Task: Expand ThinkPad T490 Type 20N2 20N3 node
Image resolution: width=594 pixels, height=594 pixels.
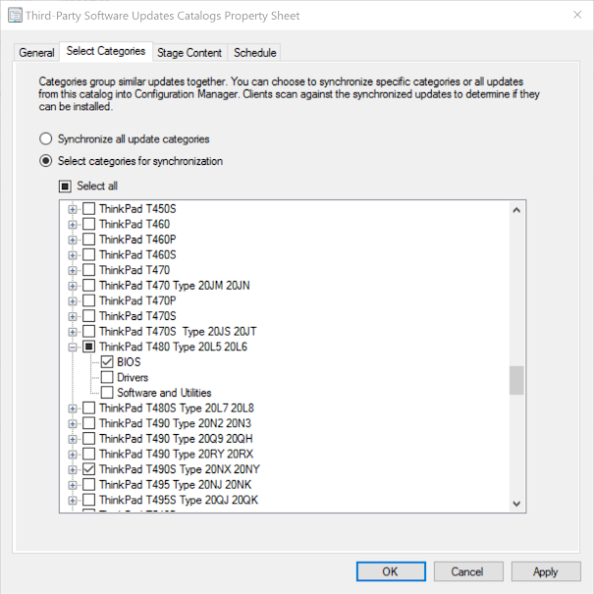Action: [73, 423]
